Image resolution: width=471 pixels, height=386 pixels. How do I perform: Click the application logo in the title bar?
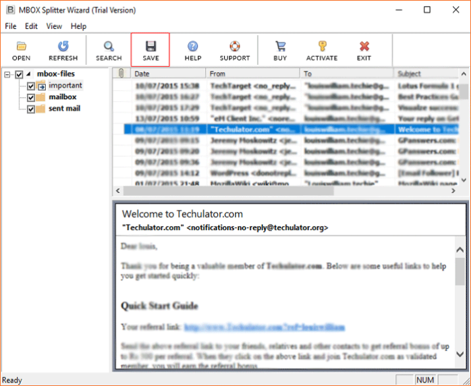[x=10, y=10]
